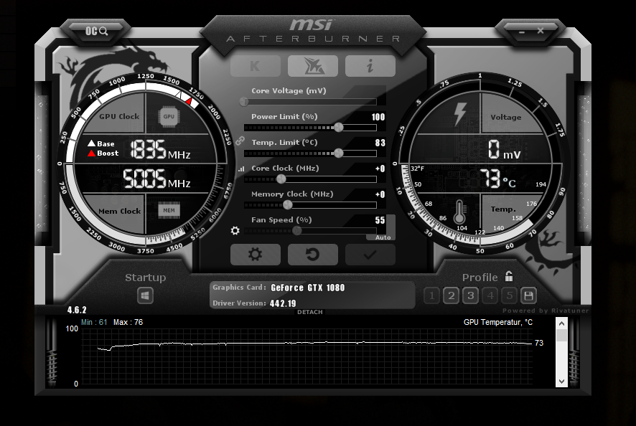
Task: Click the GPU Temperatur graph label
Action: tap(497, 322)
